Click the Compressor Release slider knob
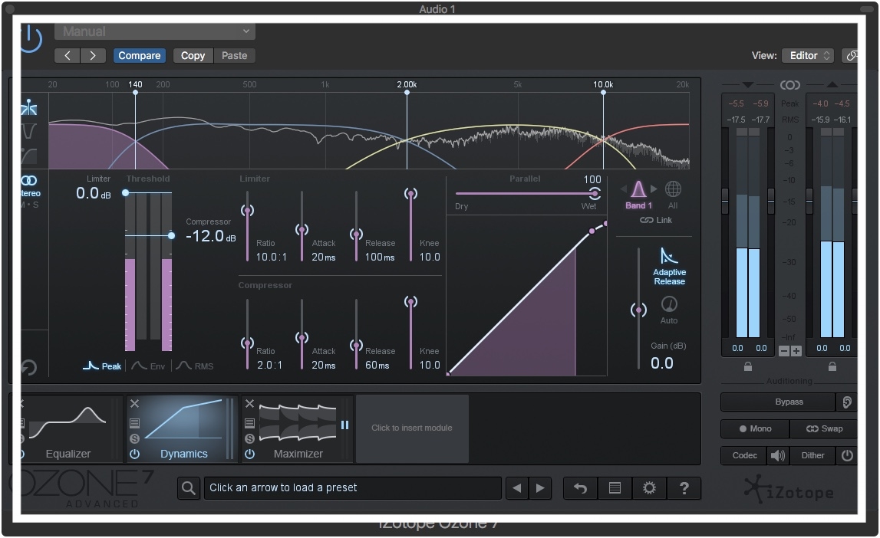Viewport: 880px width, 538px height. click(357, 346)
